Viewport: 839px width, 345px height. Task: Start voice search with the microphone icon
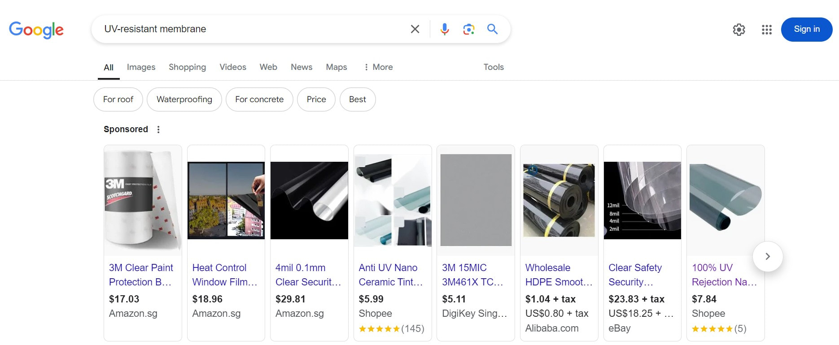coord(445,29)
